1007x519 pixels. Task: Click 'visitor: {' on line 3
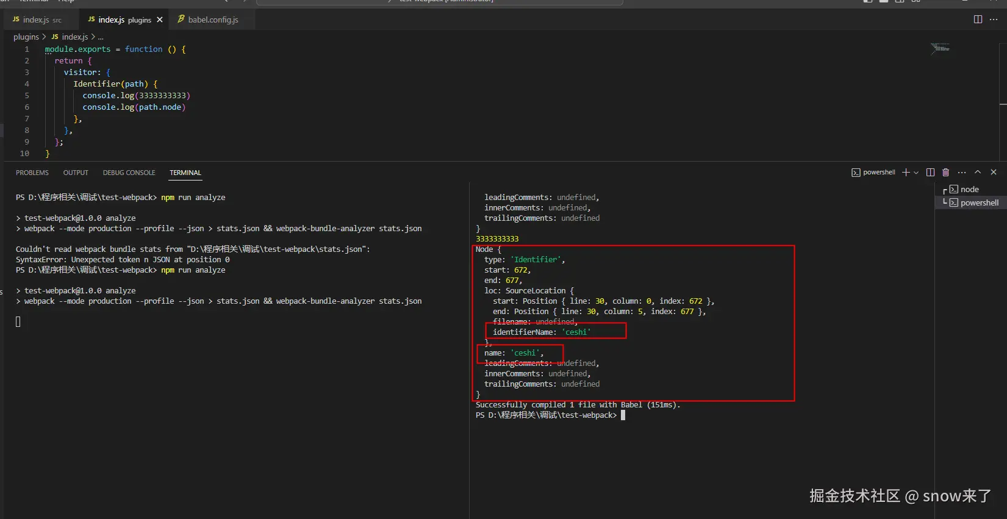87,72
